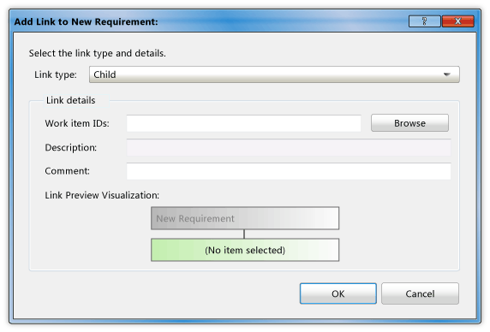Click the 'Select the link type and details.' text
490x332 pixels.
(x=97, y=53)
